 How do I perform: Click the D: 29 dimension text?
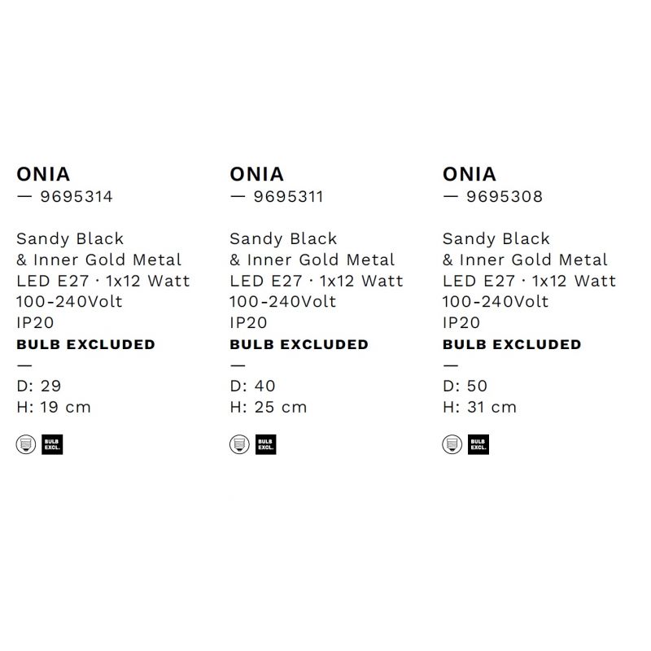[x=39, y=386]
